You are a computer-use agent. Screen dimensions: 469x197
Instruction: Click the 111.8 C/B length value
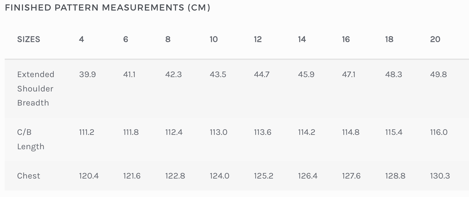(131, 132)
